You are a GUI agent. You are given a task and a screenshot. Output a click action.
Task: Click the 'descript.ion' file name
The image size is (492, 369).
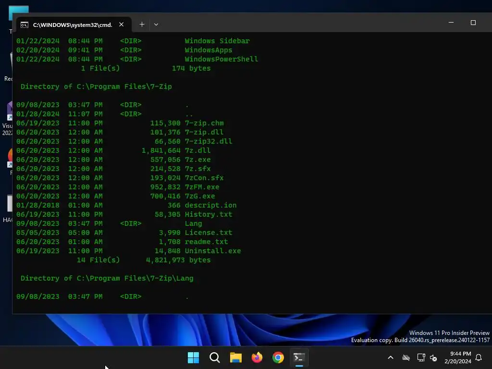pyautogui.click(x=210, y=205)
